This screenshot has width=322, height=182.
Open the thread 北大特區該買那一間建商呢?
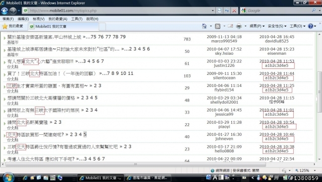[36, 135]
